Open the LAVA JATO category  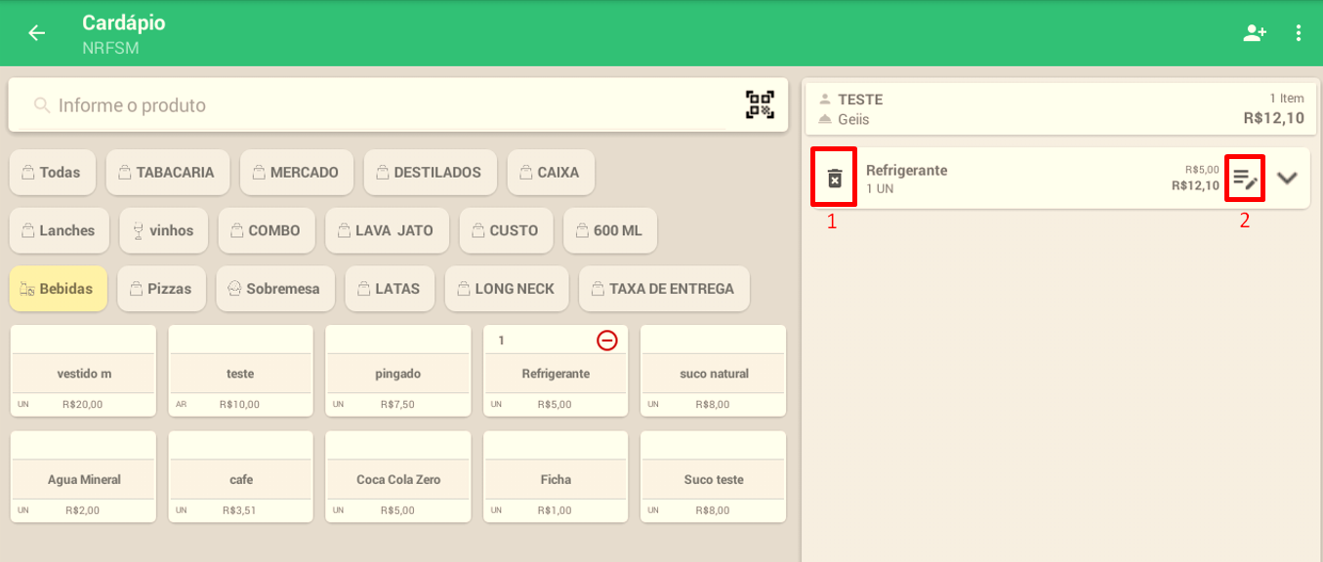pos(388,230)
